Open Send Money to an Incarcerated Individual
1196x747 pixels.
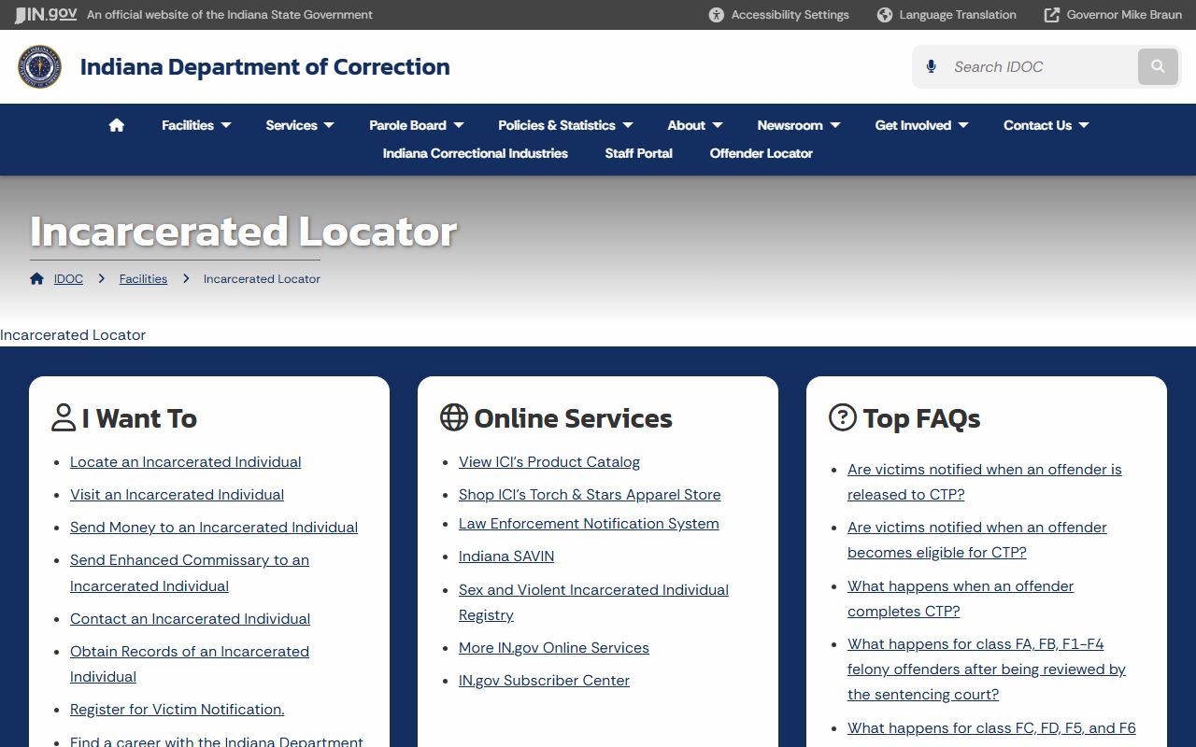214,528
